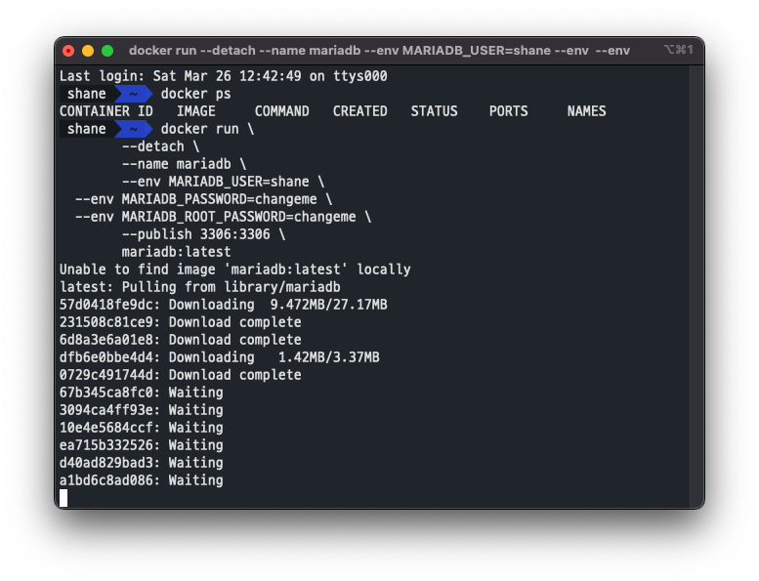Click the white block cursor at bottom
The width and height of the screenshot is (759, 581).
click(x=63, y=498)
